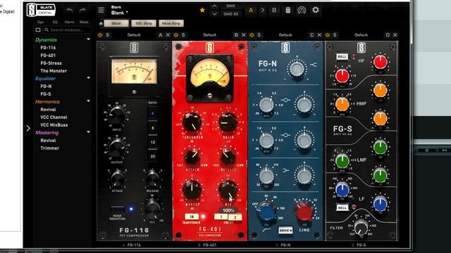Toggle FG-116 noise reduction switch

(118, 209)
